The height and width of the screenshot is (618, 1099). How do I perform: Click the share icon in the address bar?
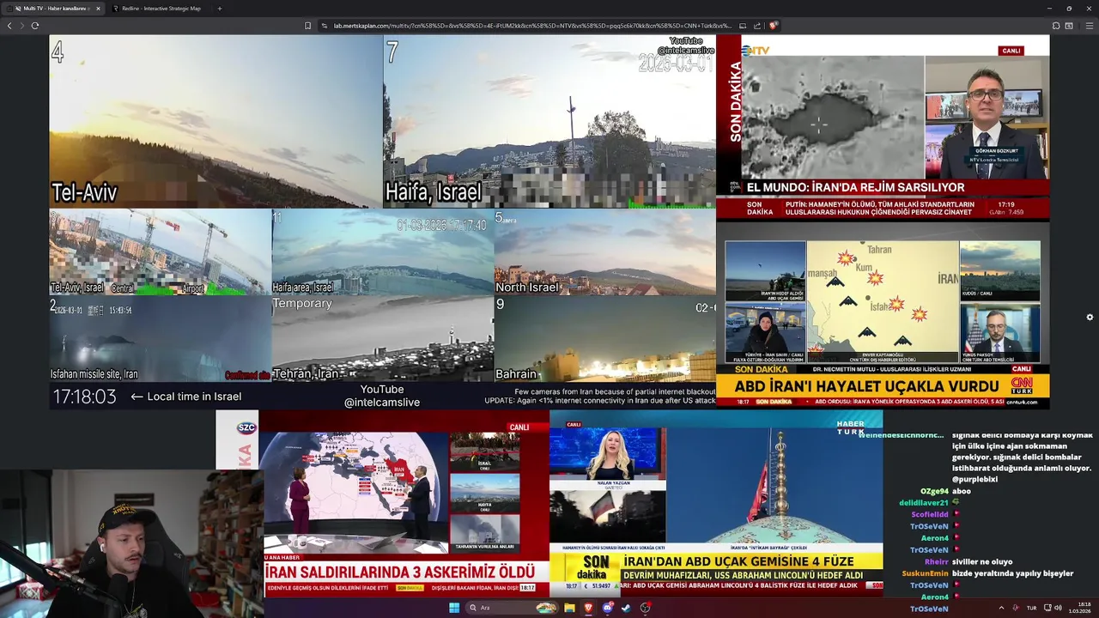click(x=758, y=26)
